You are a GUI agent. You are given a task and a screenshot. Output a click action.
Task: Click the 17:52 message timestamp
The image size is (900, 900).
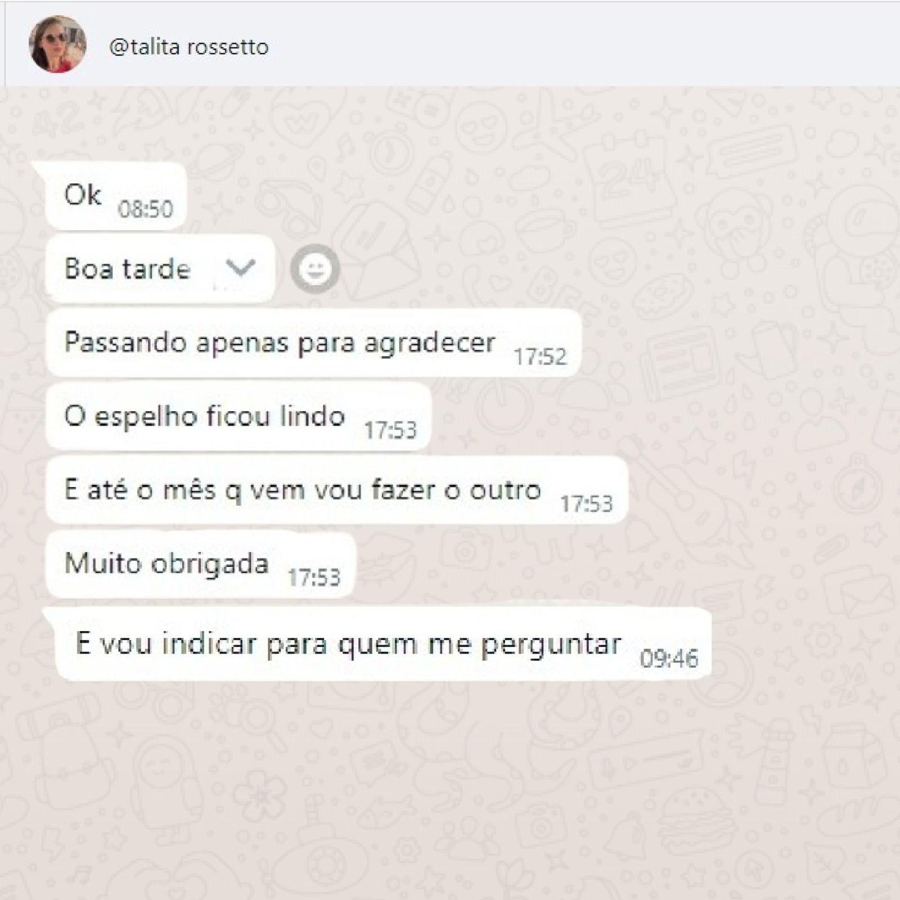pyautogui.click(x=540, y=357)
